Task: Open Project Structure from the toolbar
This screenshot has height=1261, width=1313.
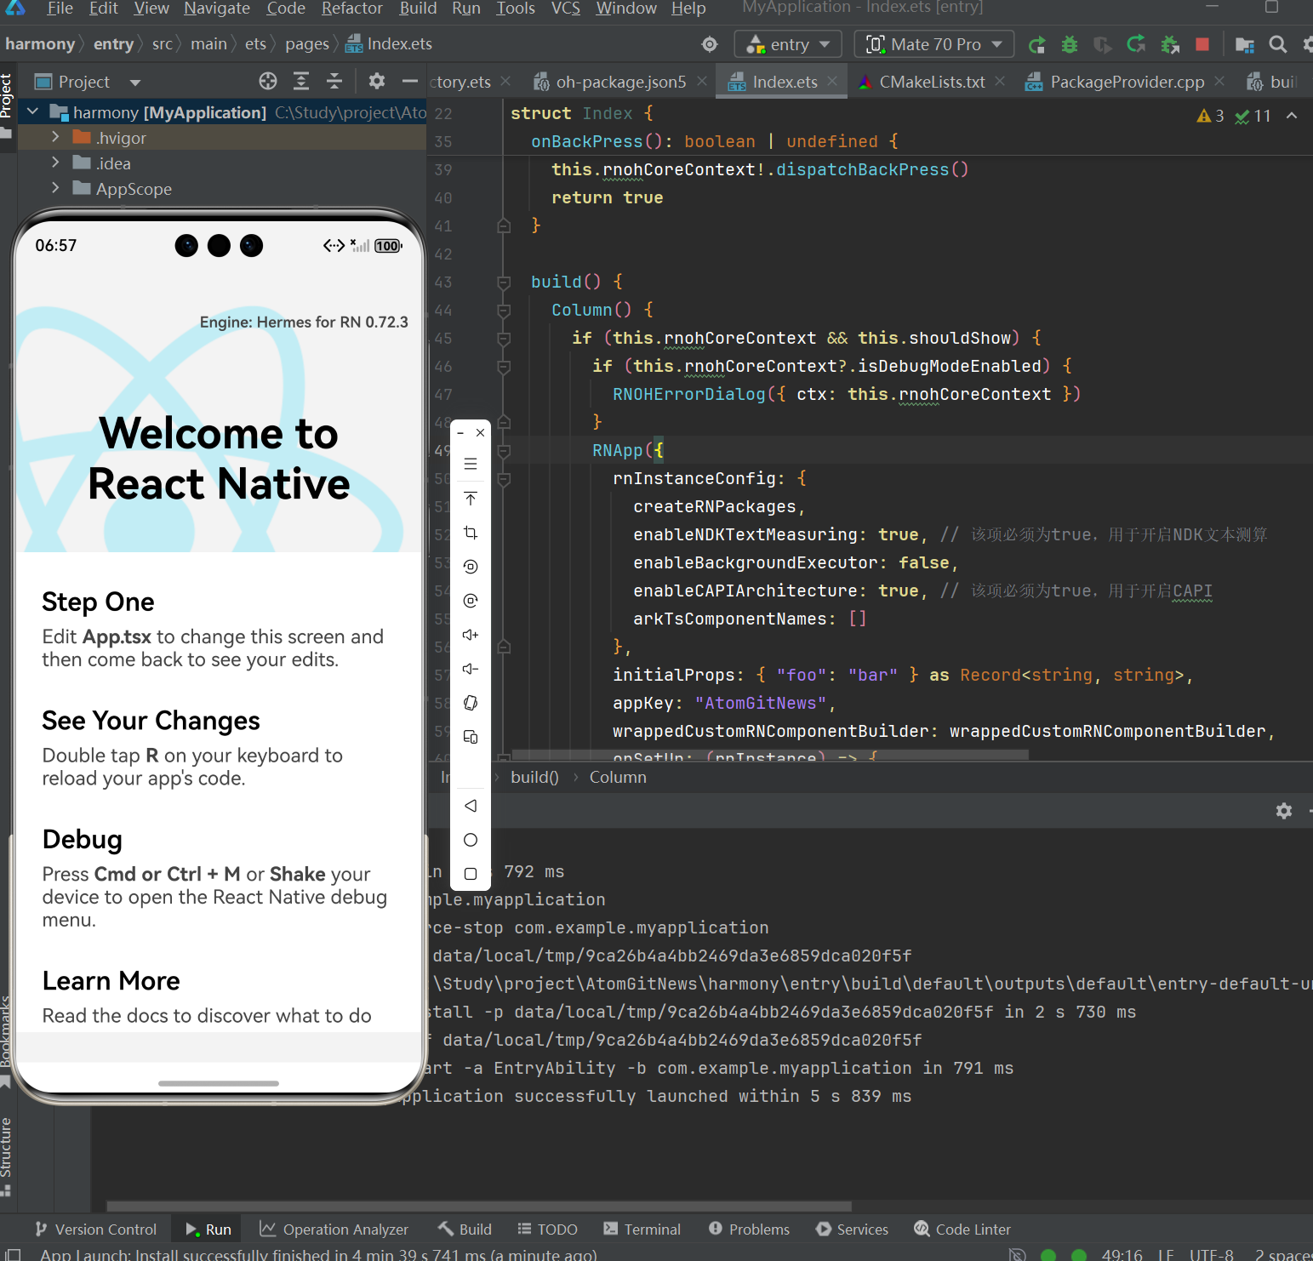Action: (x=1245, y=44)
